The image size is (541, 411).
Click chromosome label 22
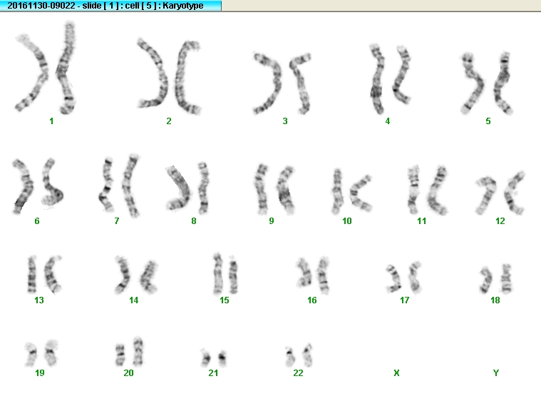pyautogui.click(x=298, y=373)
